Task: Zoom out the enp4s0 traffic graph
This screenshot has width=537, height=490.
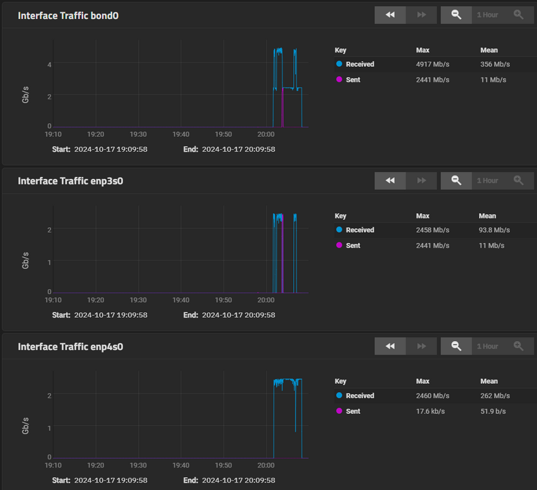Action: pyautogui.click(x=457, y=346)
